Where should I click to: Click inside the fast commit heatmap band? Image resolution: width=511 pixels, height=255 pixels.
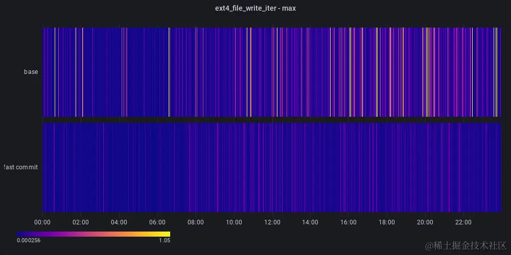click(271, 167)
